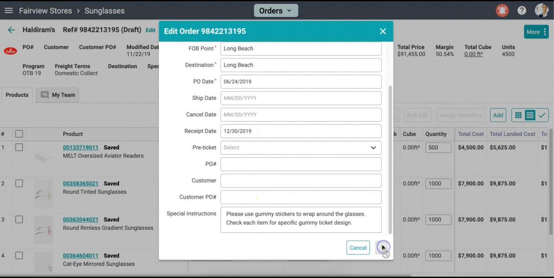Select the Products tab
Viewport: 554px width, 278px height.
tap(17, 95)
